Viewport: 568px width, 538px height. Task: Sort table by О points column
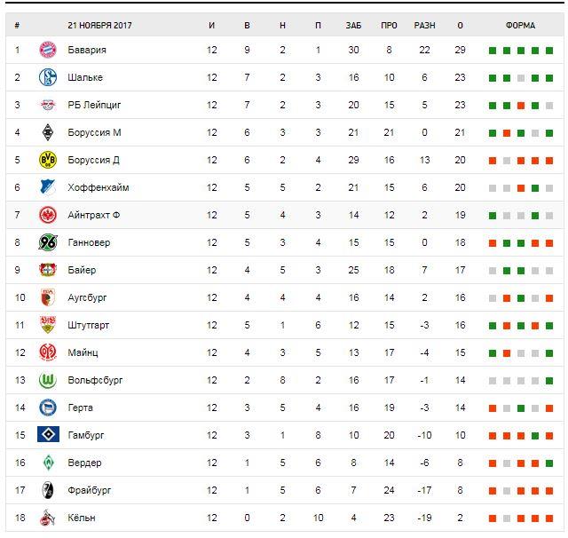pos(460,25)
